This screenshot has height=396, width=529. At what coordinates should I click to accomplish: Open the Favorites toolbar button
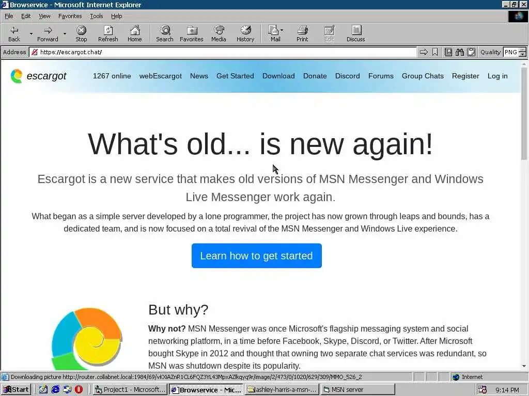(192, 34)
